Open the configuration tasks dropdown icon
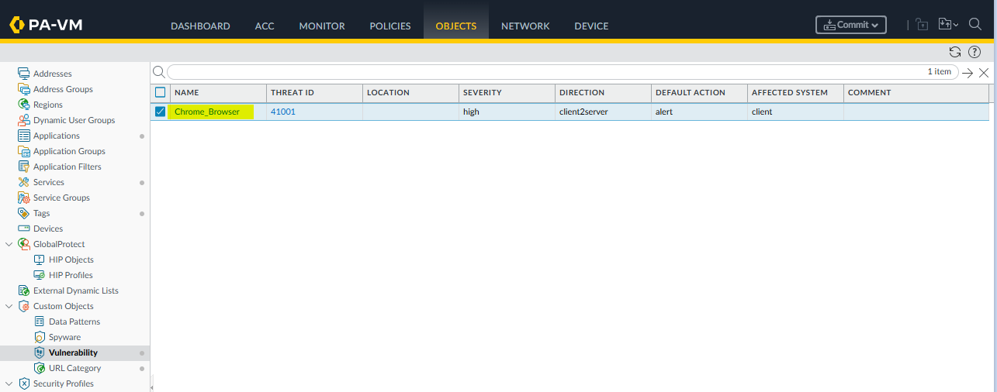This screenshot has height=392, width=997. coord(948,25)
